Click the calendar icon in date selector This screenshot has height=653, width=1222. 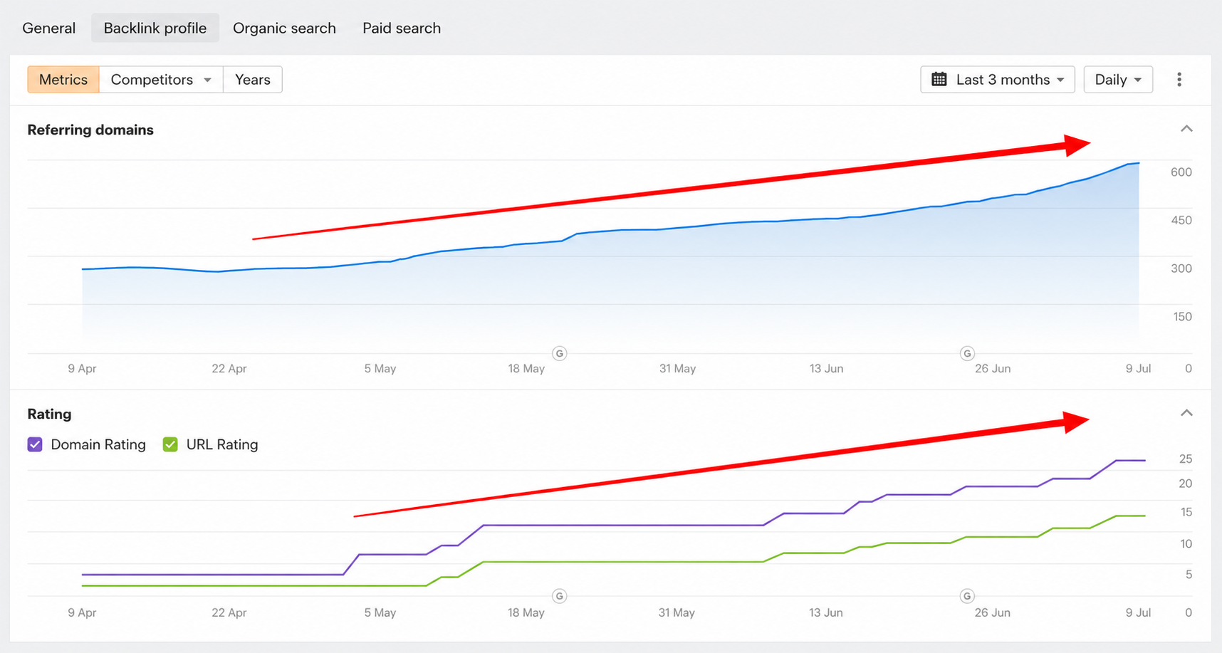pyautogui.click(x=939, y=79)
